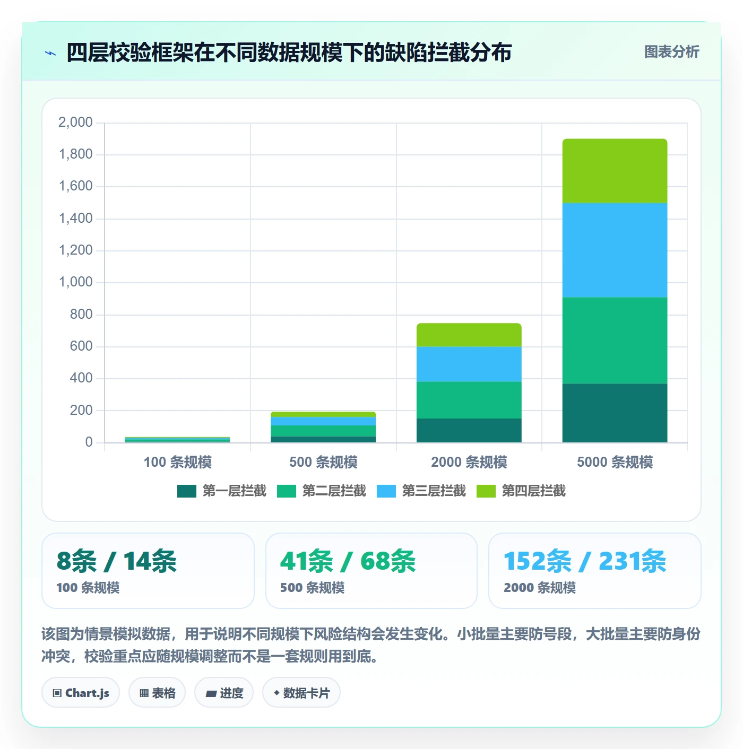The height and width of the screenshot is (749, 743).
Task: Click the blue segment of the 5000 条规模 bar
Action: tap(615, 250)
